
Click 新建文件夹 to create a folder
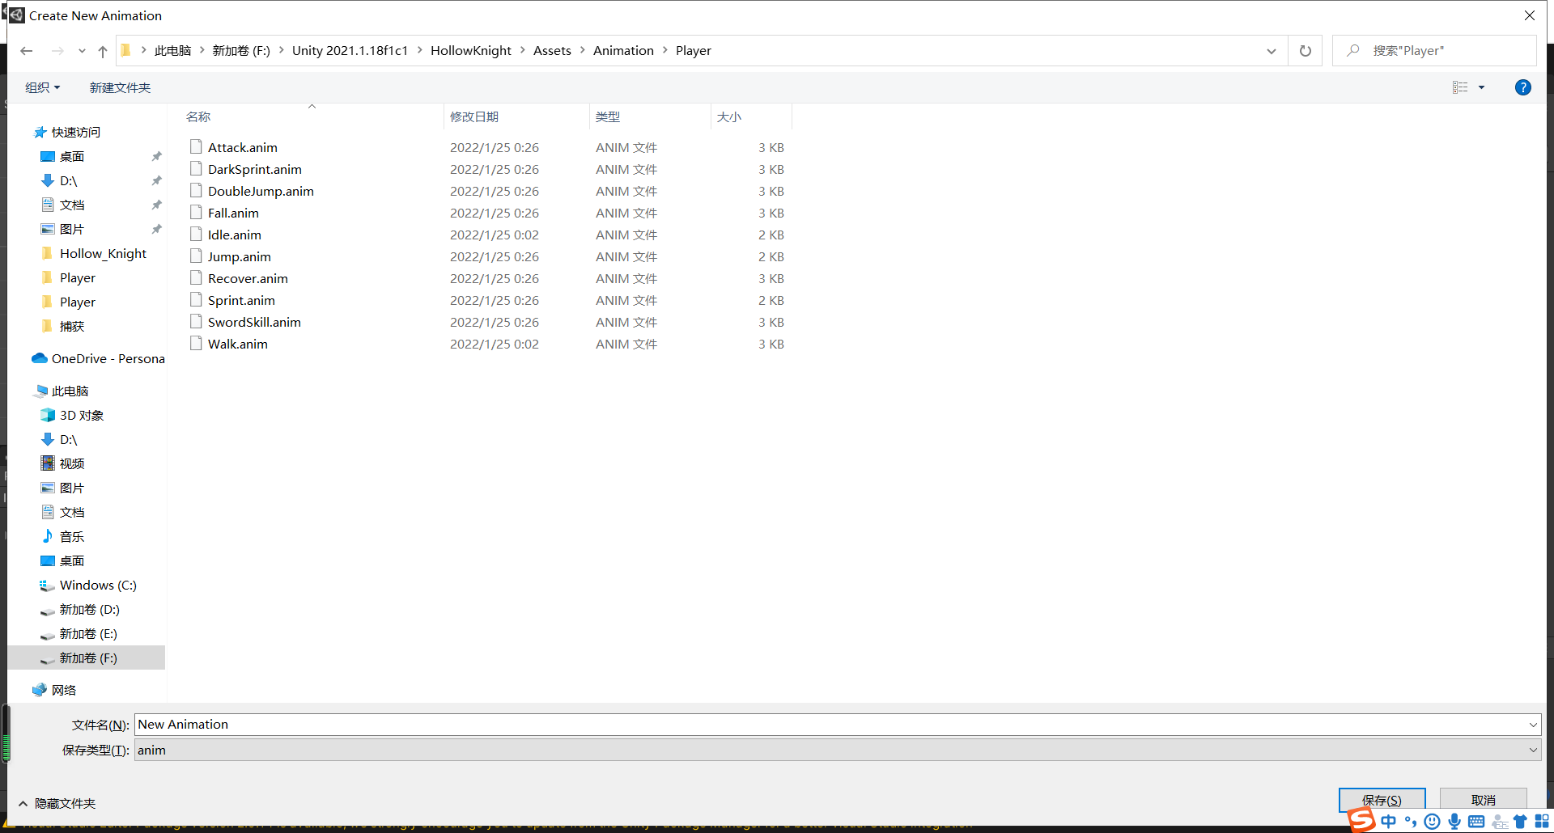(x=120, y=87)
